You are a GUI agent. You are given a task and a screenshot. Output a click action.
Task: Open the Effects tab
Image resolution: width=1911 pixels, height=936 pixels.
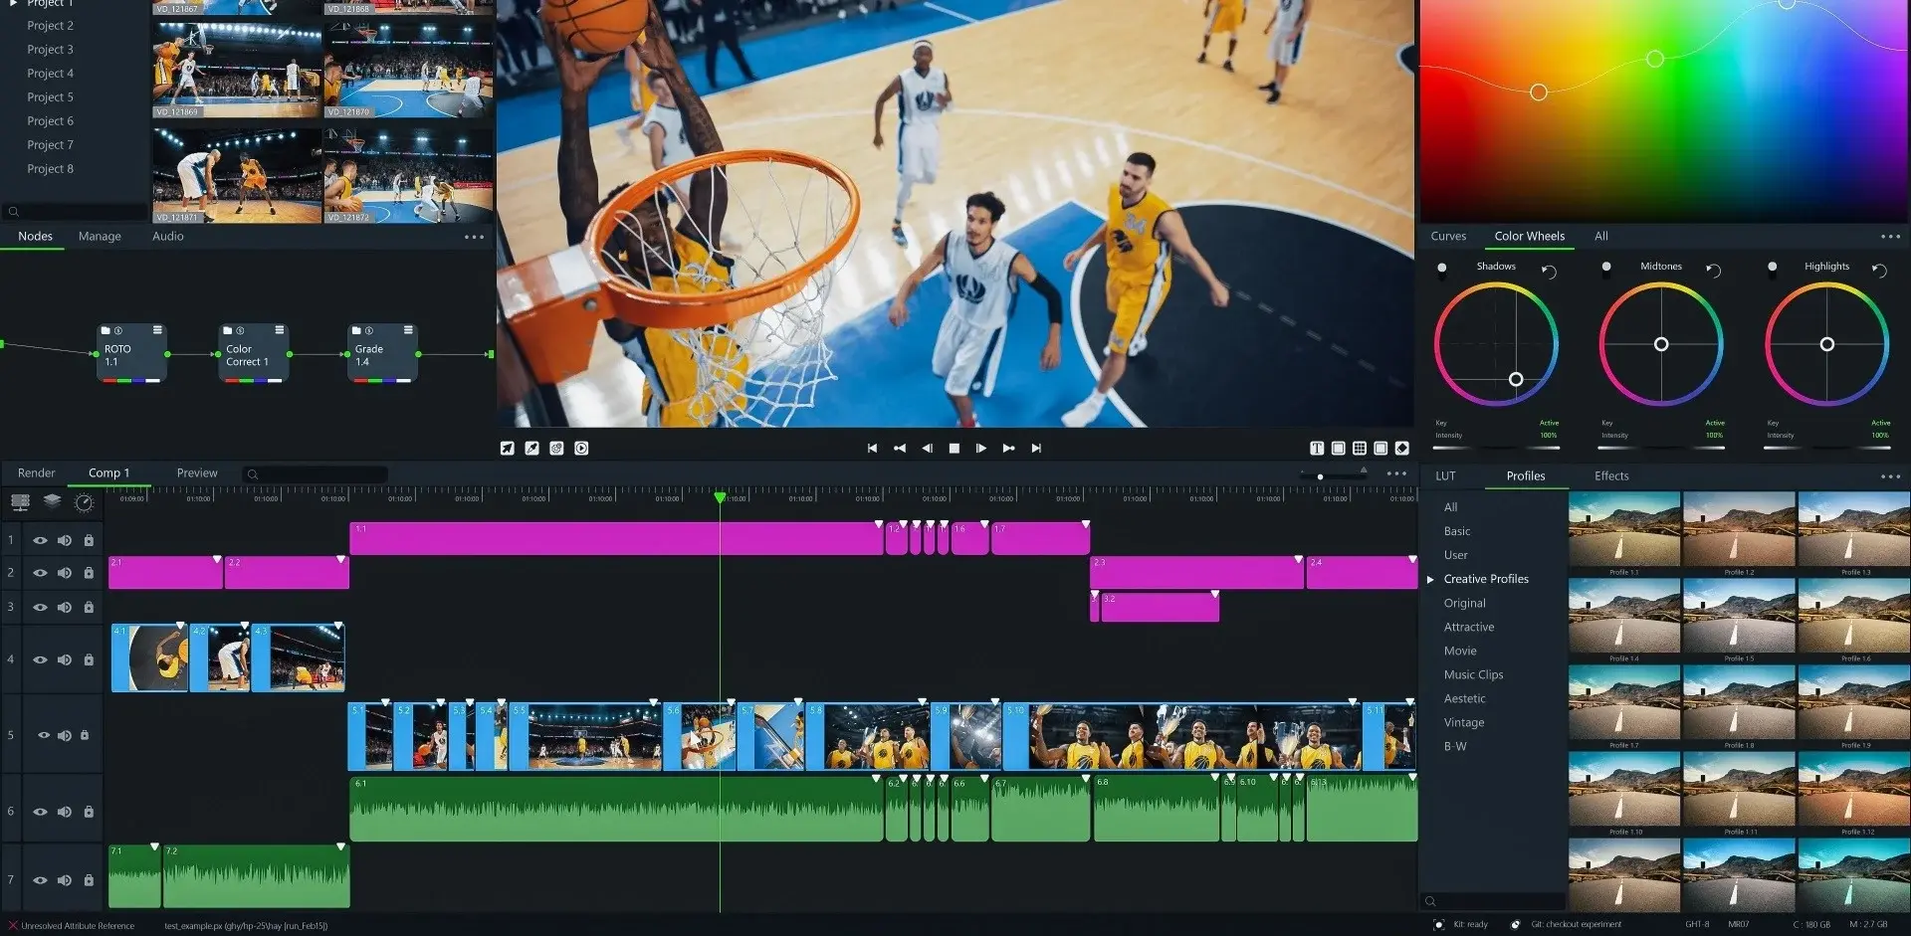[1611, 476]
